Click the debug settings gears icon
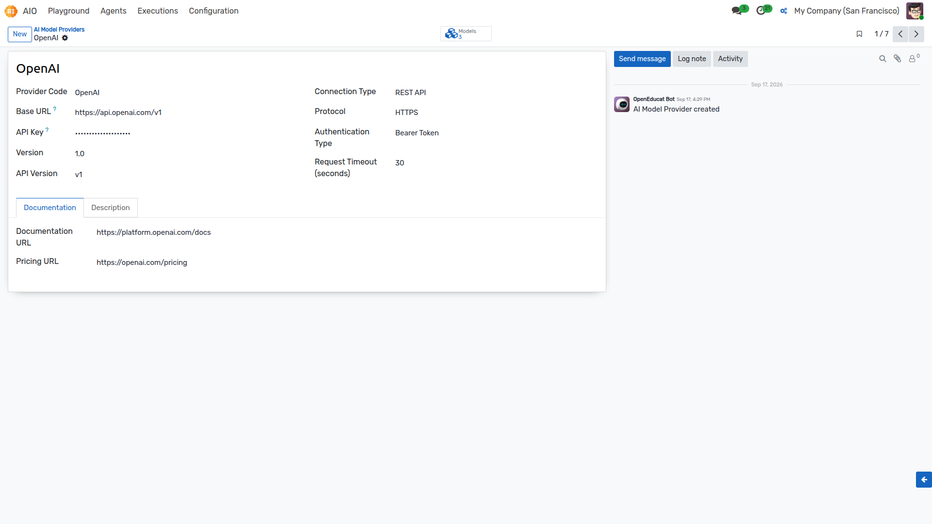This screenshot has width=932, height=524. pos(783,11)
